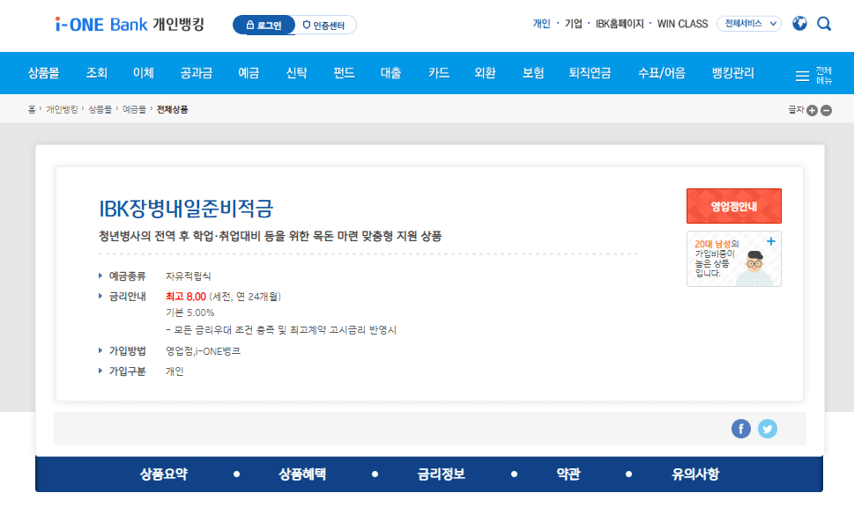
Task: Open the 예금 menu
Action: pos(249,73)
